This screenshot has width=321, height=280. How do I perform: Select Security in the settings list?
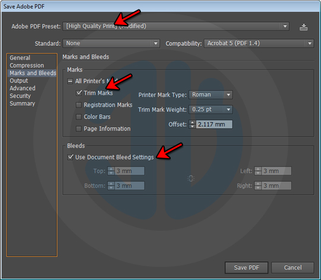pos(20,96)
